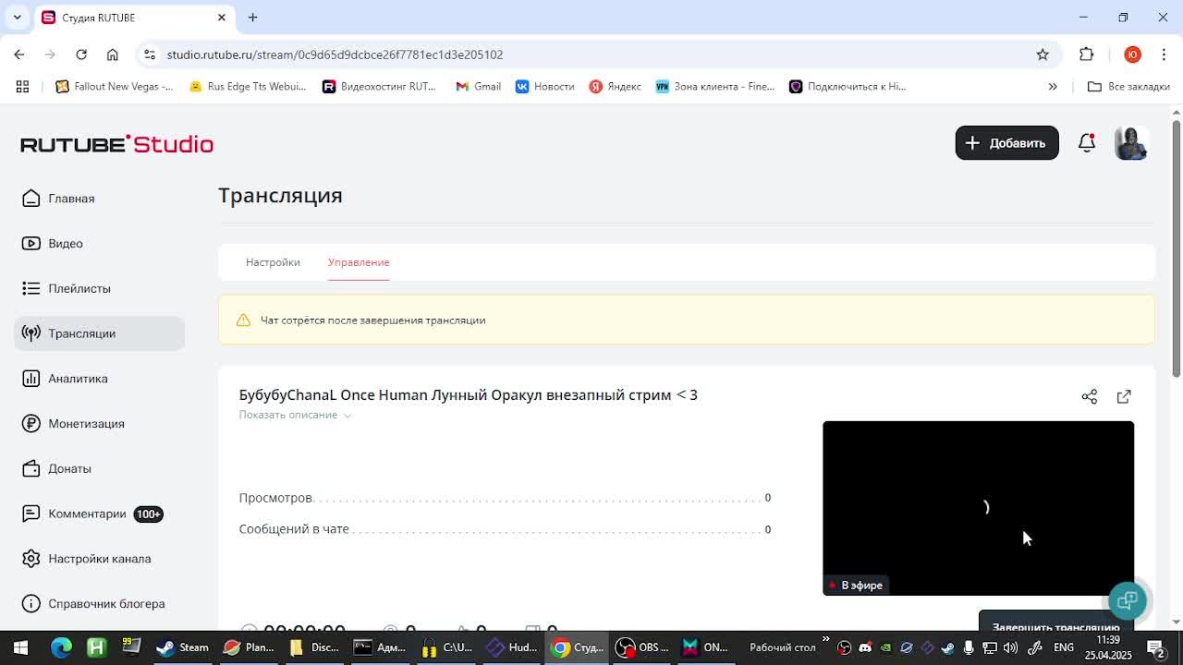The image size is (1183, 665).
Task: Switch the ENG keyboard language
Action: (1064, 647)
